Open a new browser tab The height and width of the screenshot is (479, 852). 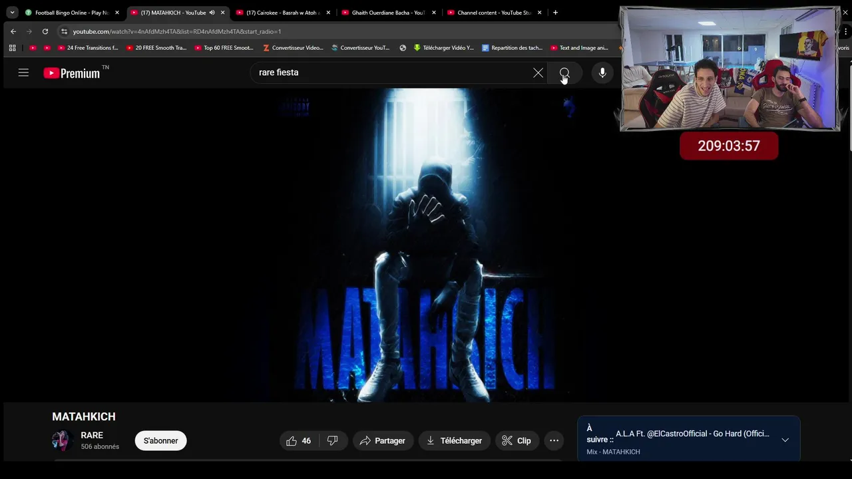pos(555,13)
